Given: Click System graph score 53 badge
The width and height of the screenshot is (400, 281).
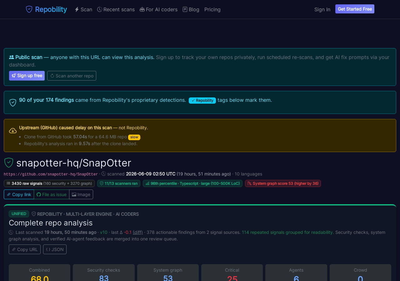Looking at the screenshot, I should click(283, 183).
